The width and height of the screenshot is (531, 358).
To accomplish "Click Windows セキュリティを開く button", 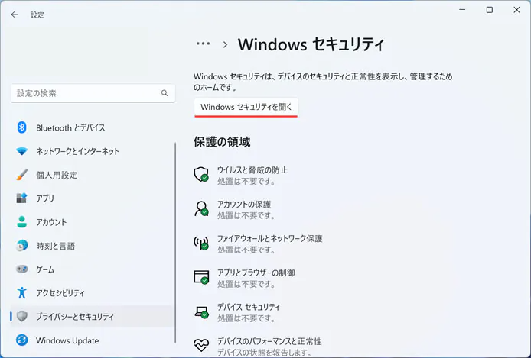I will (246, 107).
